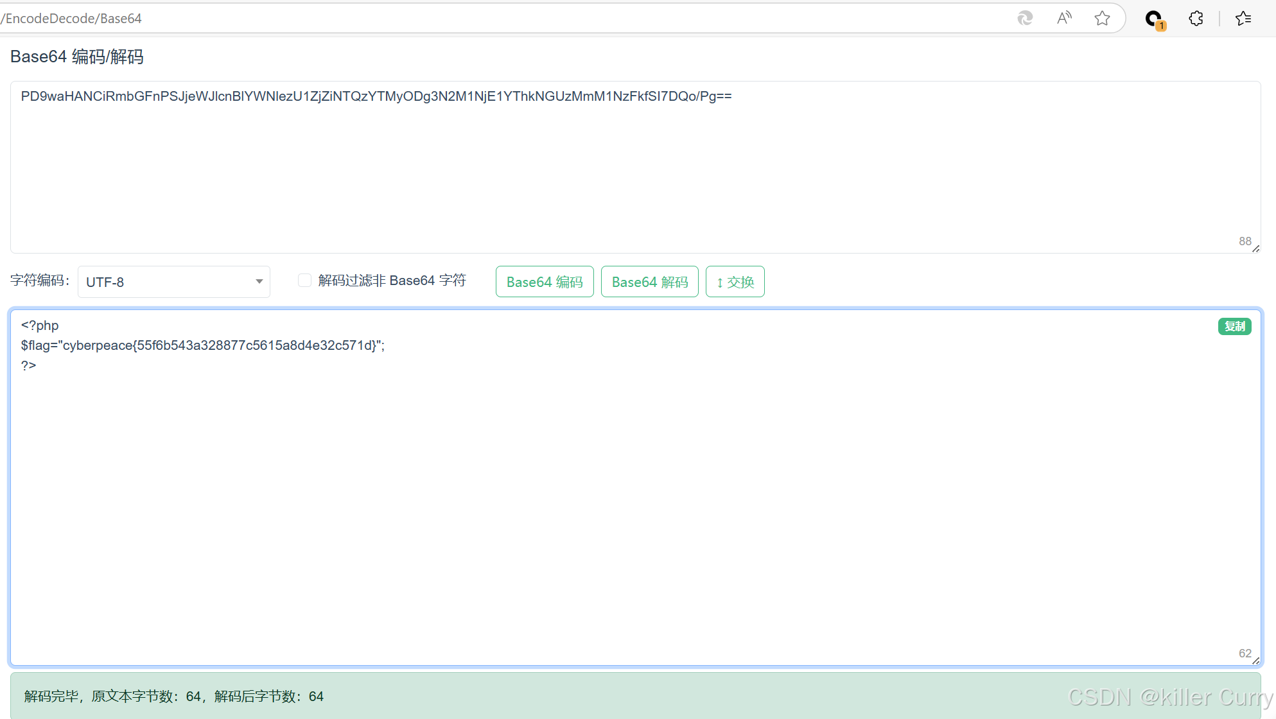Screen dimensions: 1276x719
Task: Click the resize handle of the output textarea
Action: tap(1255, 661)
